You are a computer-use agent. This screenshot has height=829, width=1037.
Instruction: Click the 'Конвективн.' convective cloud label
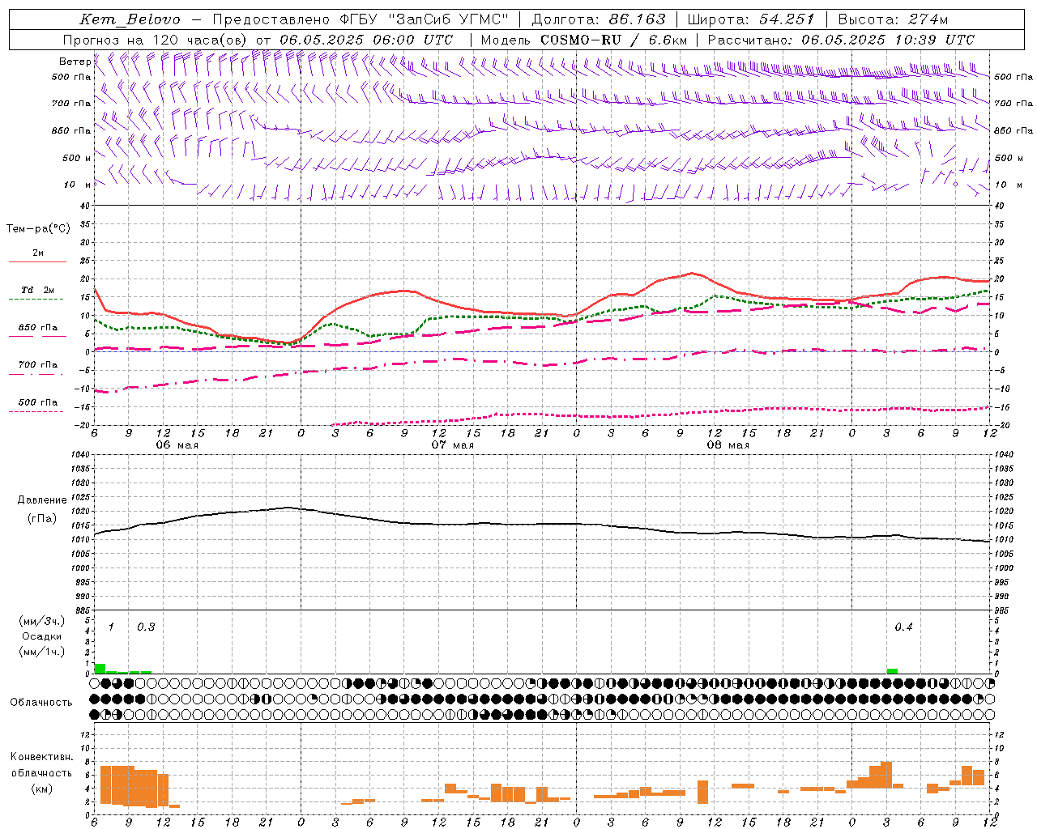point(42,757)
